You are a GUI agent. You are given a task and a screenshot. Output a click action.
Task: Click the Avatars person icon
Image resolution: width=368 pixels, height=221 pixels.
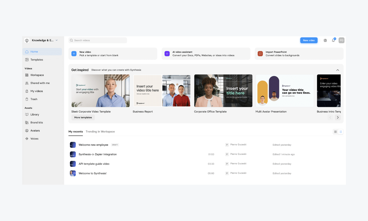(x=27, y=130)
